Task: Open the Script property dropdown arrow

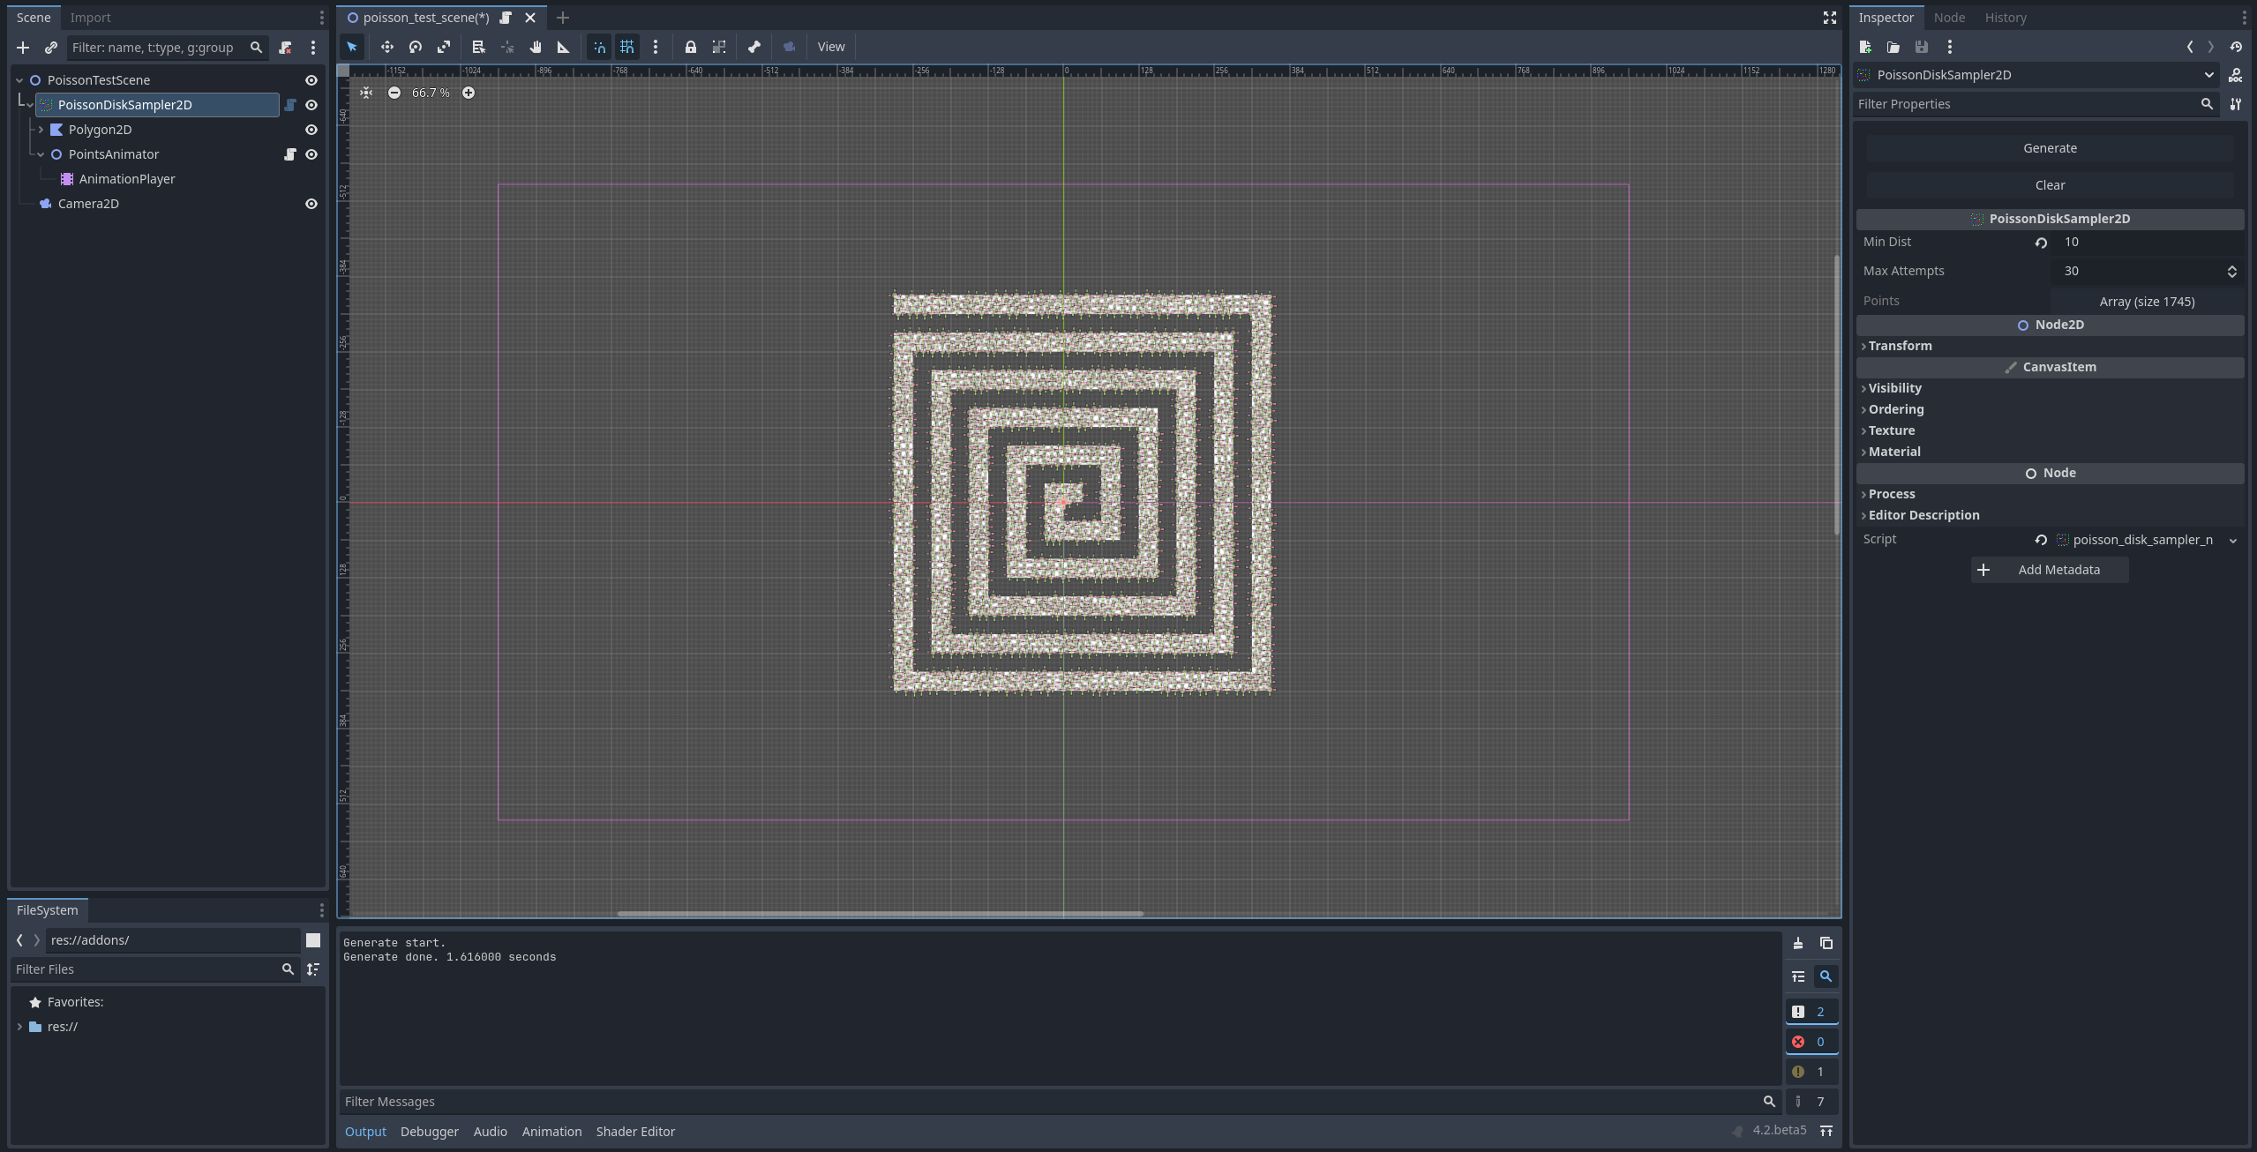Action: pos(2233,540)
